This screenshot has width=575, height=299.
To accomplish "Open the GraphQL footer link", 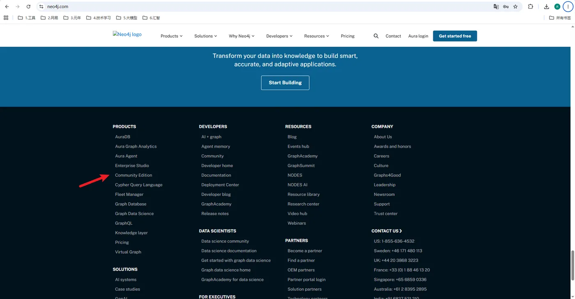I will tap(124, 223).
